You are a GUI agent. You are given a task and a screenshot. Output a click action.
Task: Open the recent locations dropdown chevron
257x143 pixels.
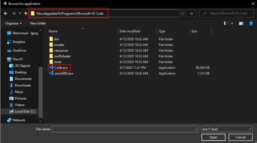coord(20,13)
